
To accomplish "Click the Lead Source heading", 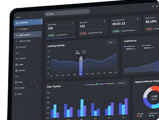I will pos(130,41).
